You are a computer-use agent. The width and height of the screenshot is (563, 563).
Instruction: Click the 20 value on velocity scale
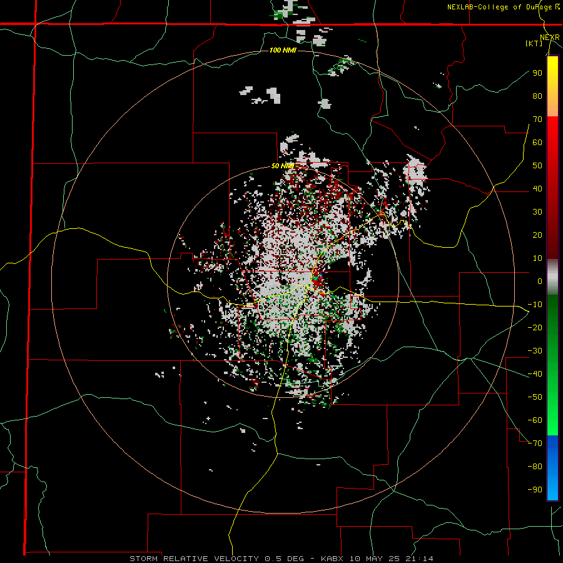[537, 235]
